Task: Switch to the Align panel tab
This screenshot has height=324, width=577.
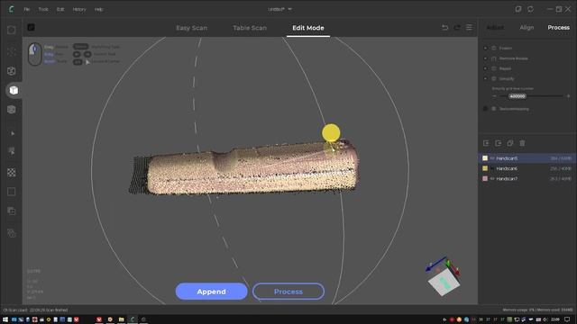Action: [527, 28]
